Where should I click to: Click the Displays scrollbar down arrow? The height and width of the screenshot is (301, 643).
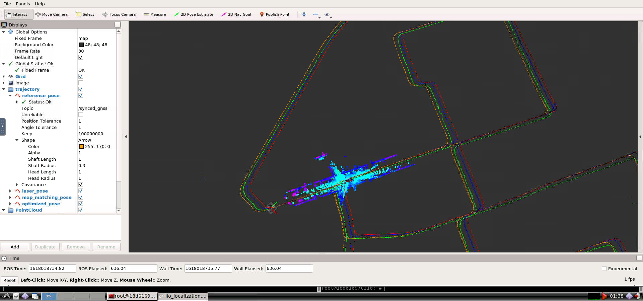click(119, 211)
